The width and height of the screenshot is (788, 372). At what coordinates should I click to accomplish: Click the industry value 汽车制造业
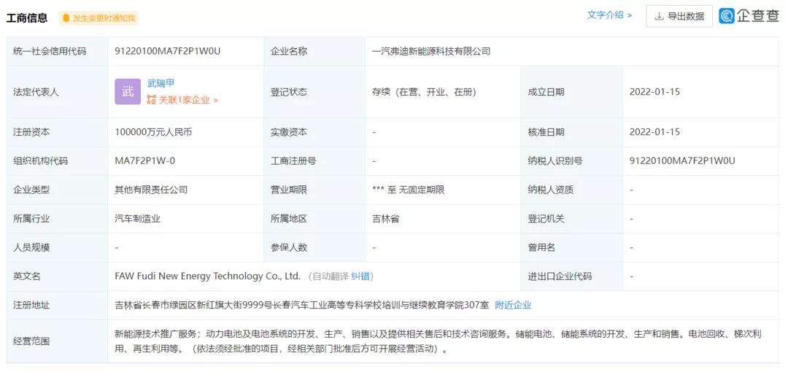(x=137, y=218)
